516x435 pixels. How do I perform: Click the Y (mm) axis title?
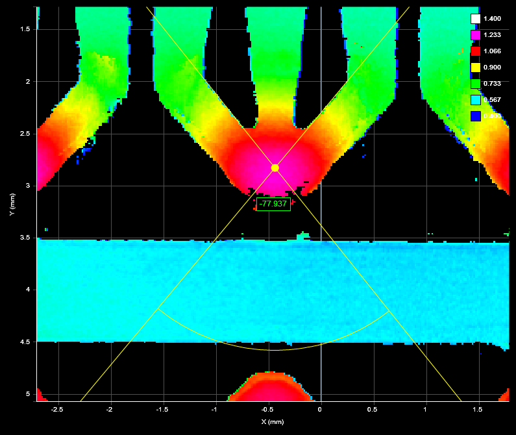(x=12, y=205)
